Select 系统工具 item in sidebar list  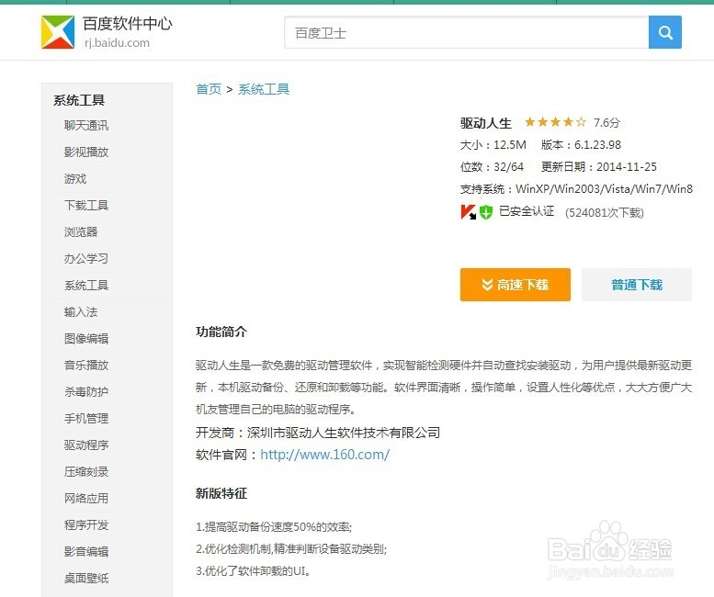point(86,286)
